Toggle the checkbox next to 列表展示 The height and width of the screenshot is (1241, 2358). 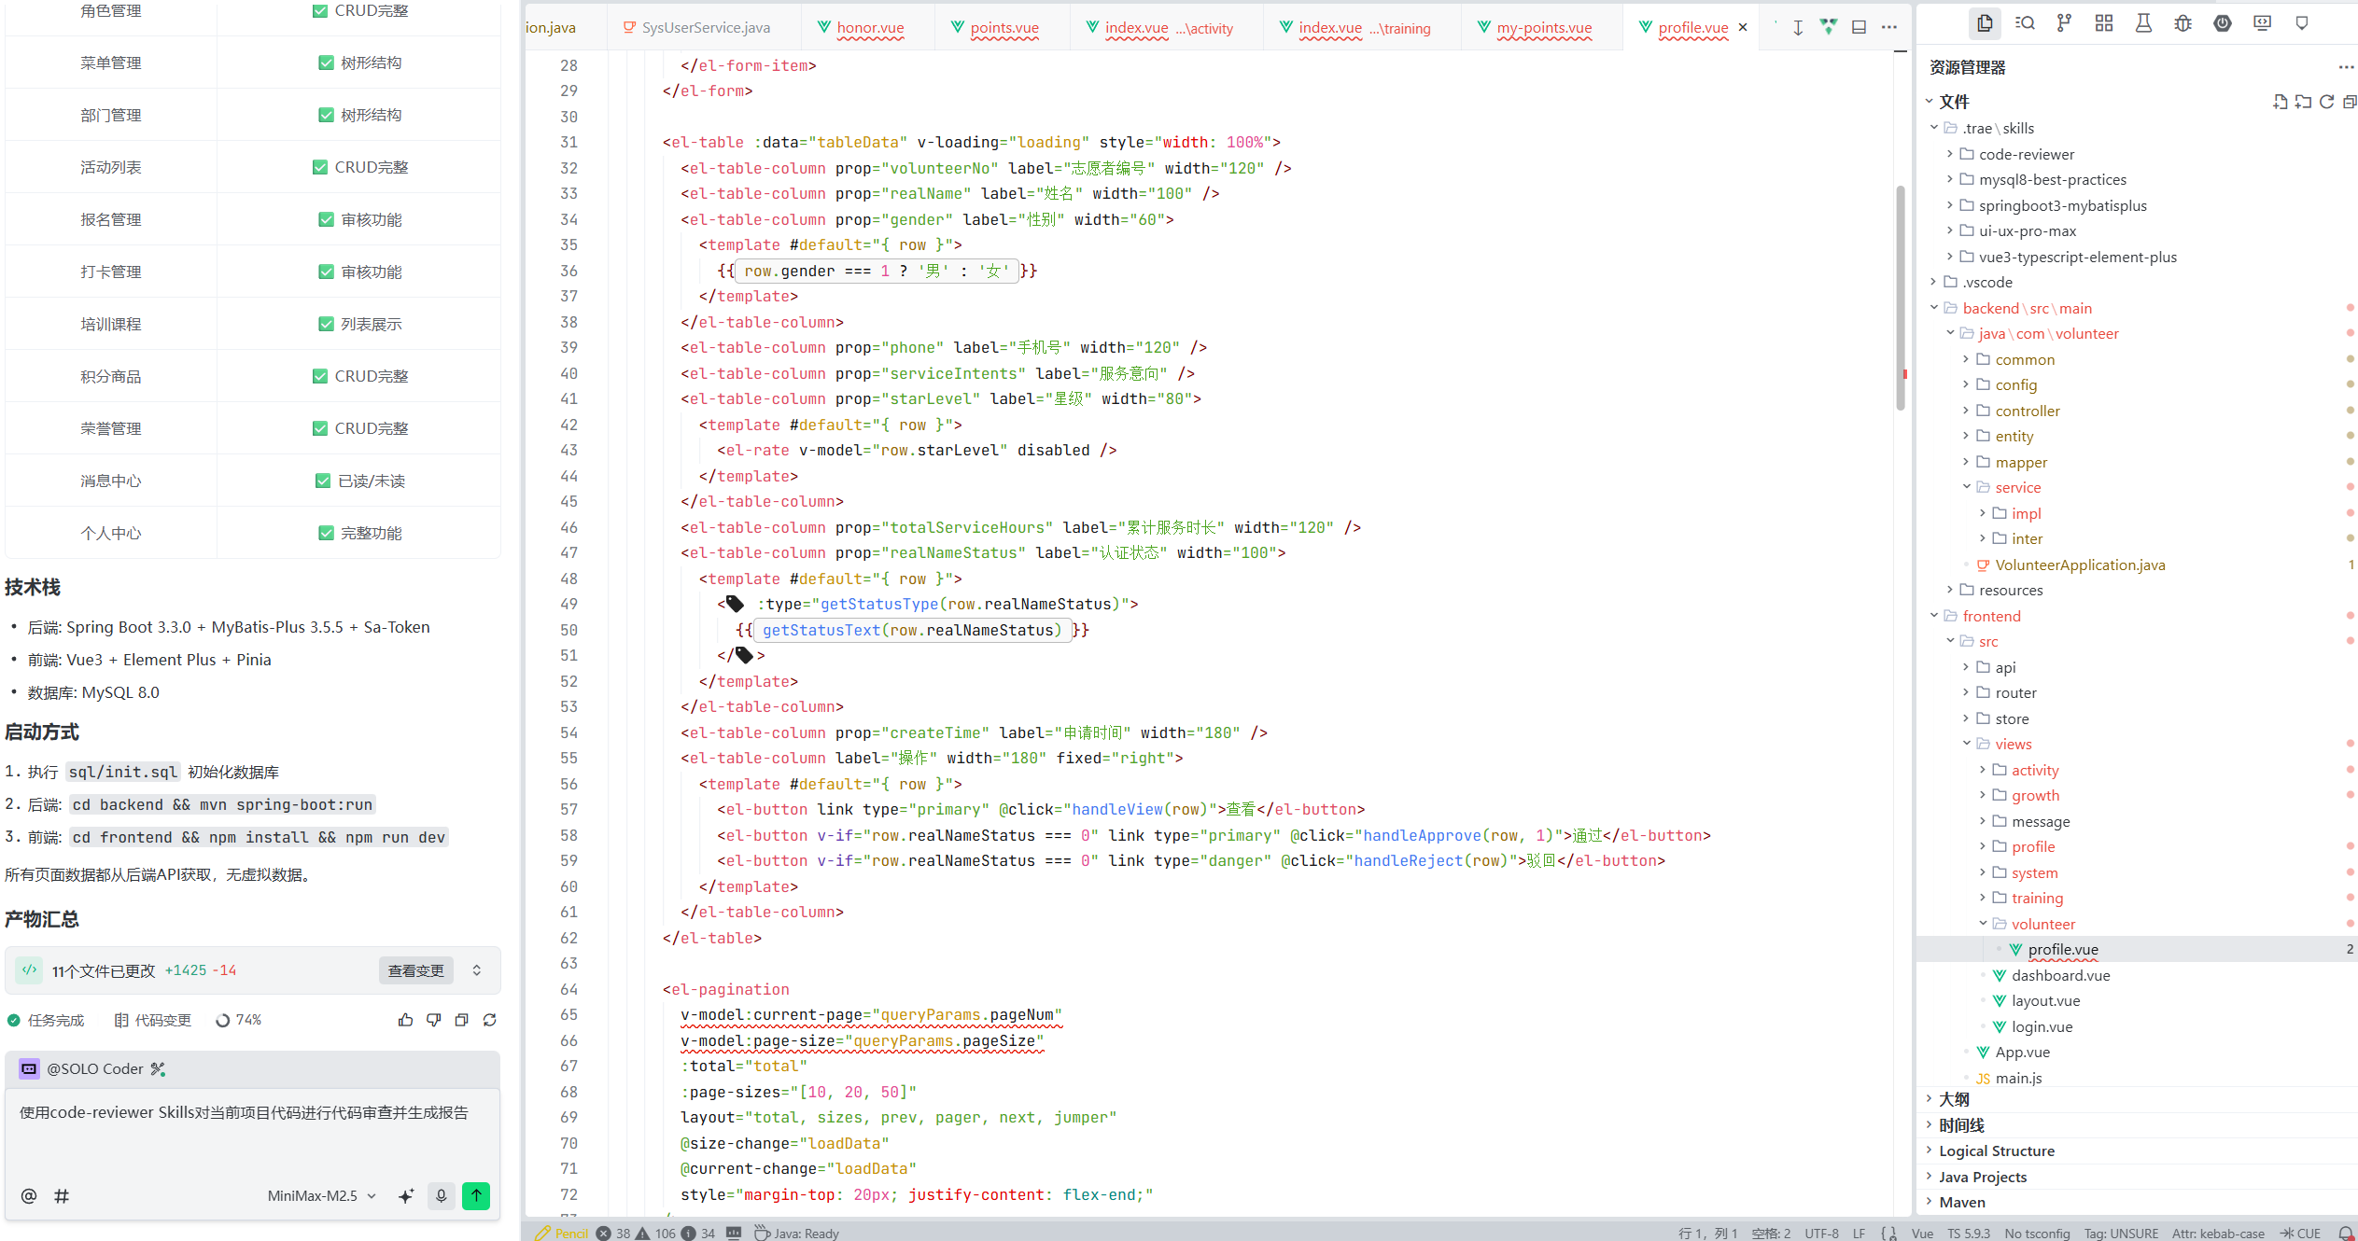pos(326,324)
